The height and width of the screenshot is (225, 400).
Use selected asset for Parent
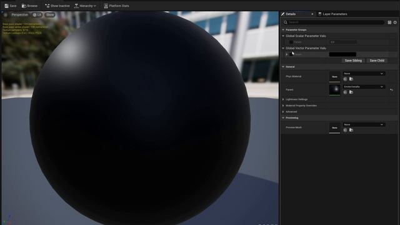(x=345, y=92)
